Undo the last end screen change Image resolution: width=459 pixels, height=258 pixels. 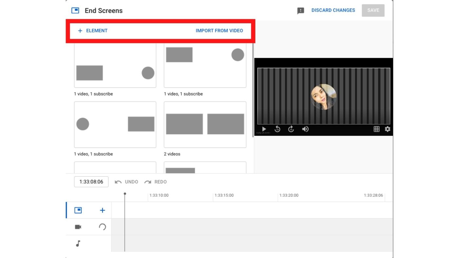click(126, 182)
